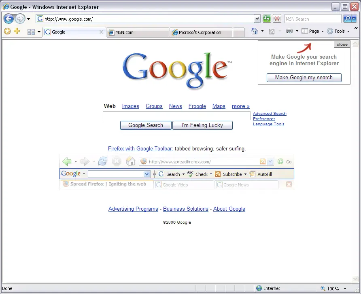Open the Preferences link

coord(264,119)
